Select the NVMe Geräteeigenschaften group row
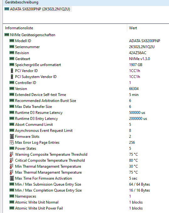This screenshot has width=169, height=213. [x=33, y=35]
